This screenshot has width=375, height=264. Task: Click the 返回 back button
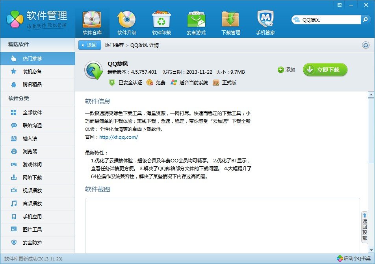[89, 45]
